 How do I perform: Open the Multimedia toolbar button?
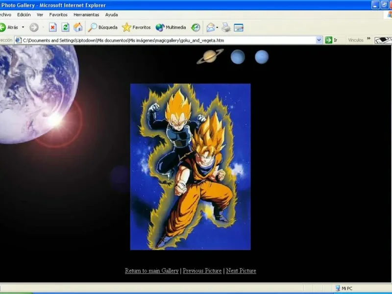(171, 27)
